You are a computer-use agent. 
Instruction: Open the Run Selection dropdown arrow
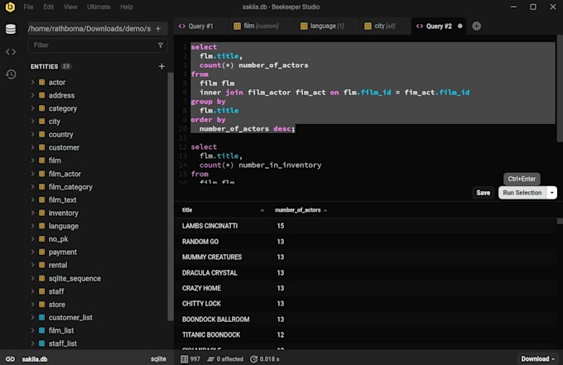pyautogui.click(x=552, y=193)
